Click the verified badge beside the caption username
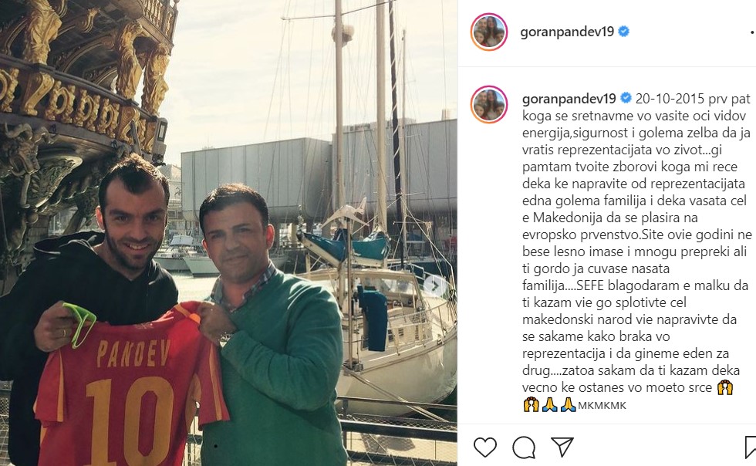756x466 pixels. pyautogui.click(x=626, y=98)
